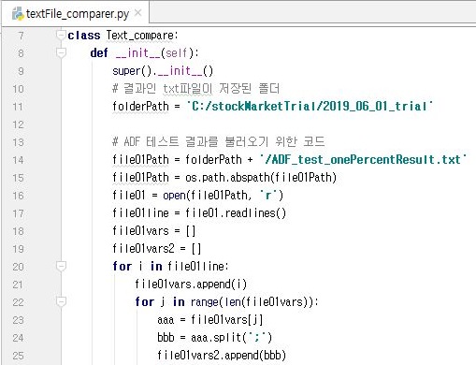The width and height of the screenshot is (476, 365).
Task: Click 'file01vars2.append(bbb)' on line 25
Action: point(222,356)
